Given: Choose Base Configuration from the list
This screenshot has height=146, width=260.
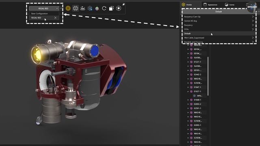Looking at the screenshot, I should (39, 13).
